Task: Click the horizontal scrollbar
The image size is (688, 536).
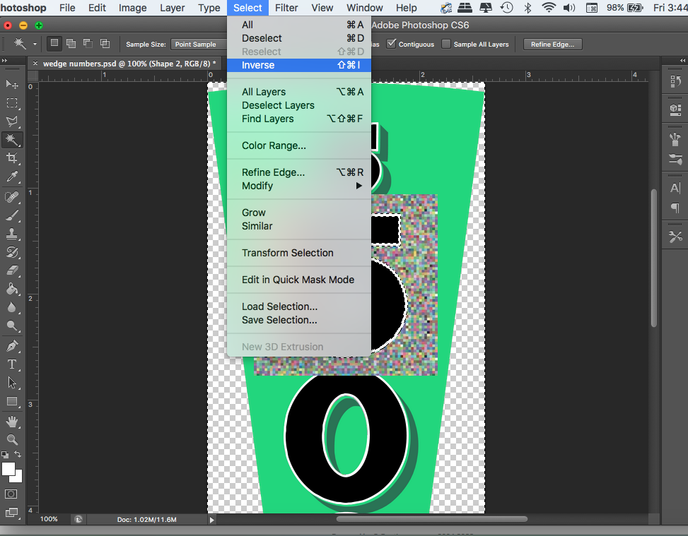Action: click(x=432, y=519)
